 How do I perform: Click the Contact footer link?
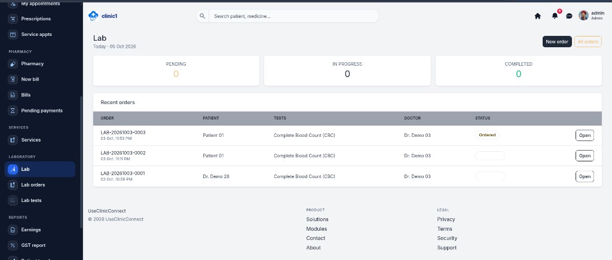[x=316, y=238]
